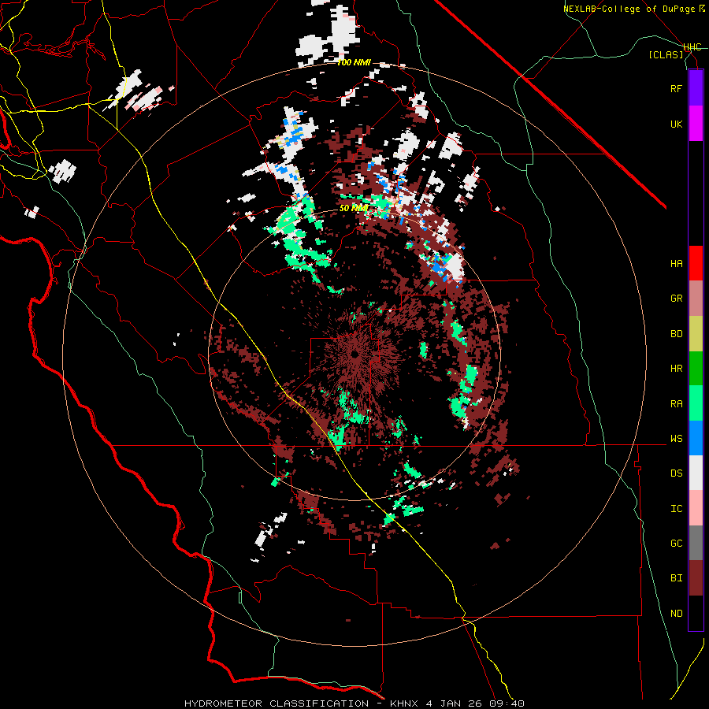Viewport: 709px width, 709px height.
Task: Click the BD legend label
Action: pyautogui.click(x=676, y=334)
